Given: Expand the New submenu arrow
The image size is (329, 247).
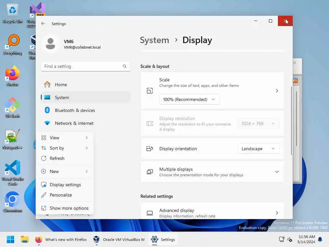Looking at the screenshot, I should click(87, 171).
